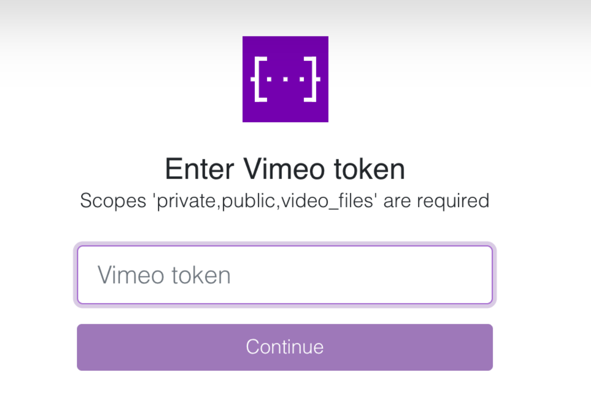The height and width of the screenshot is (398, 591).
Task: Click the three dots inside the logo
Action: pyautogui.click(x=285, y=78)
